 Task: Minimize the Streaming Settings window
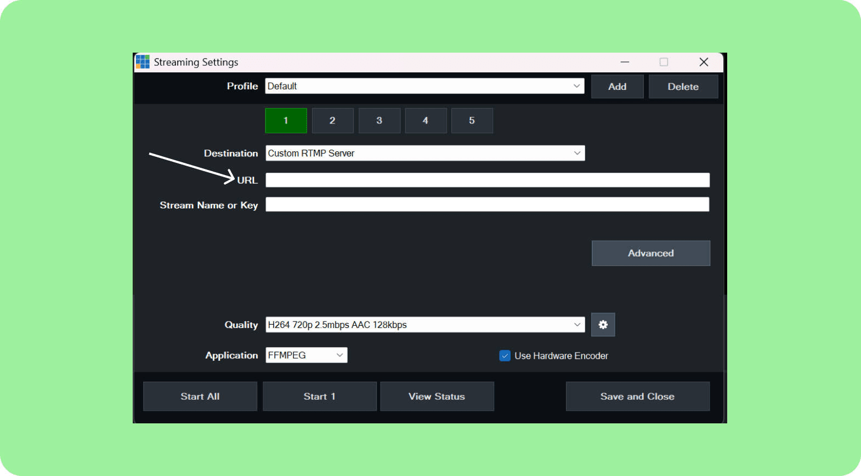pyautogui.click(x=625, y=62)
